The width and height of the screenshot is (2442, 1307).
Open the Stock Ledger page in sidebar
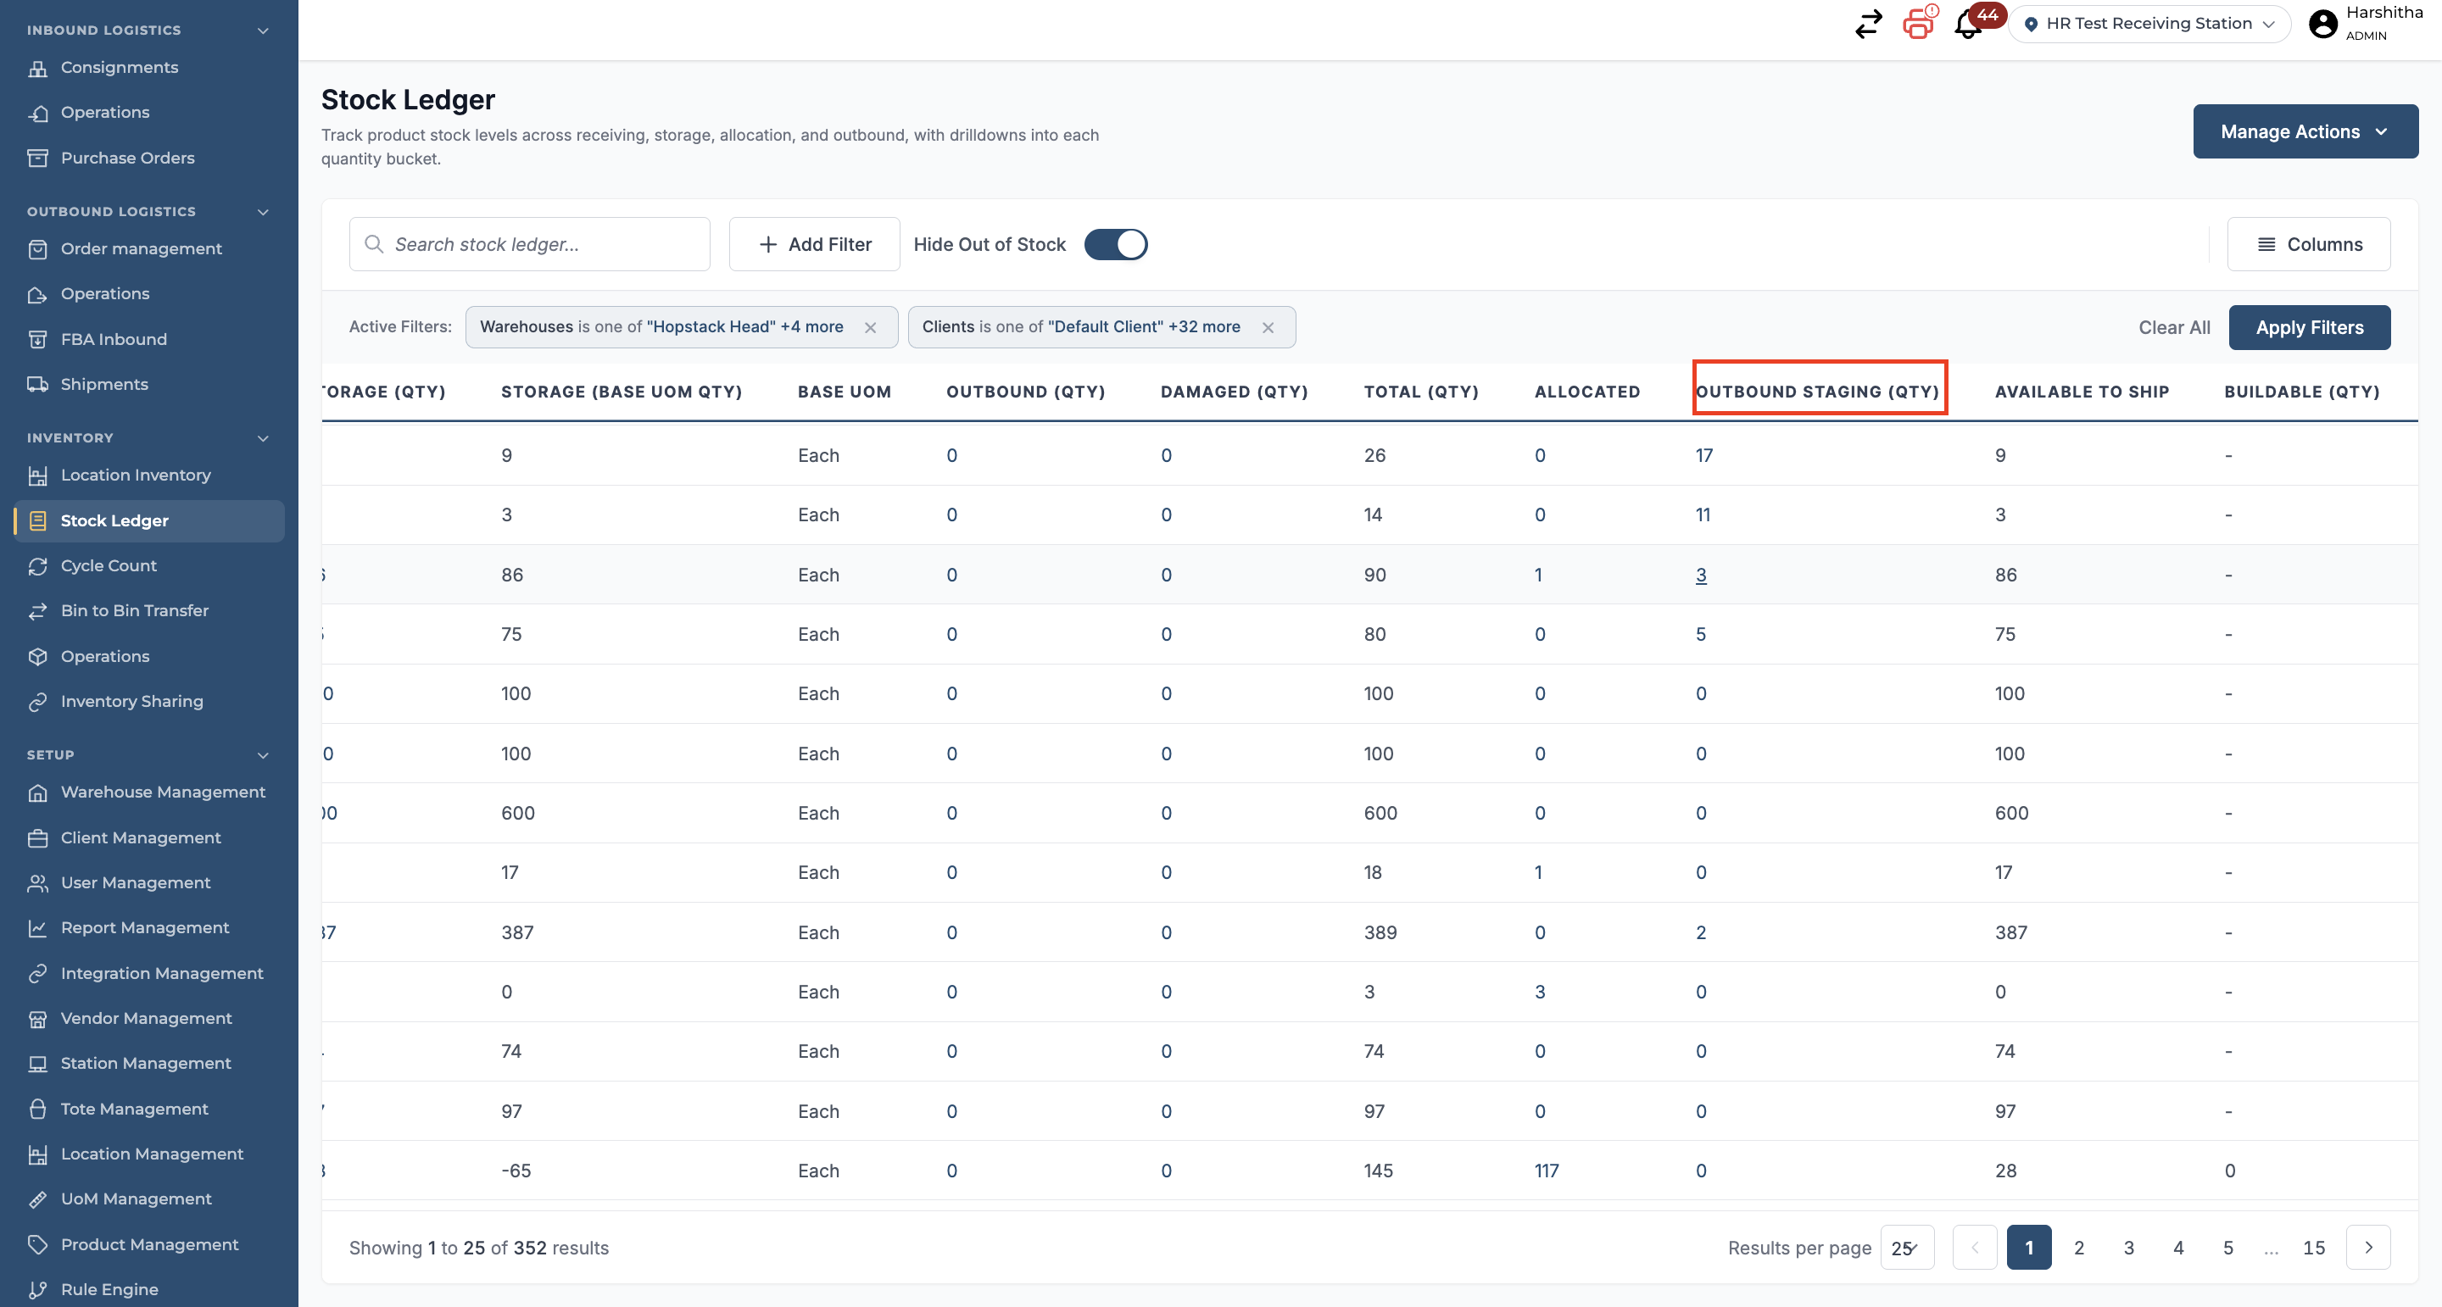click(149, 520)
